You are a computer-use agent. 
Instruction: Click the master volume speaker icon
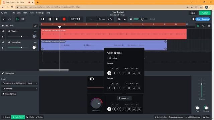[x=131, y=19]
